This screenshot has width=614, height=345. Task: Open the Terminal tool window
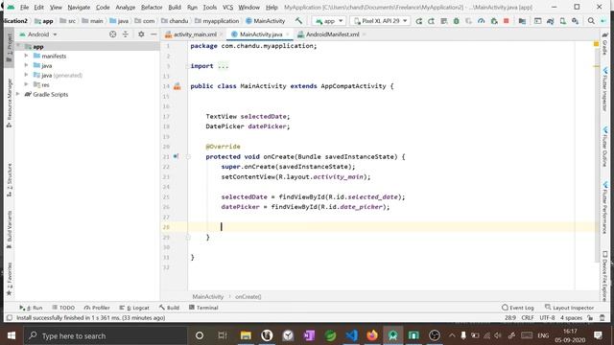(x=203, y=308)
